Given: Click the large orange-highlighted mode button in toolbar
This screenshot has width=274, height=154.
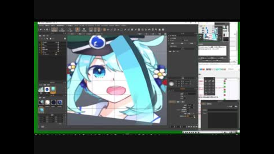Looking at the screenshot, I should click(x=78, y=29).
